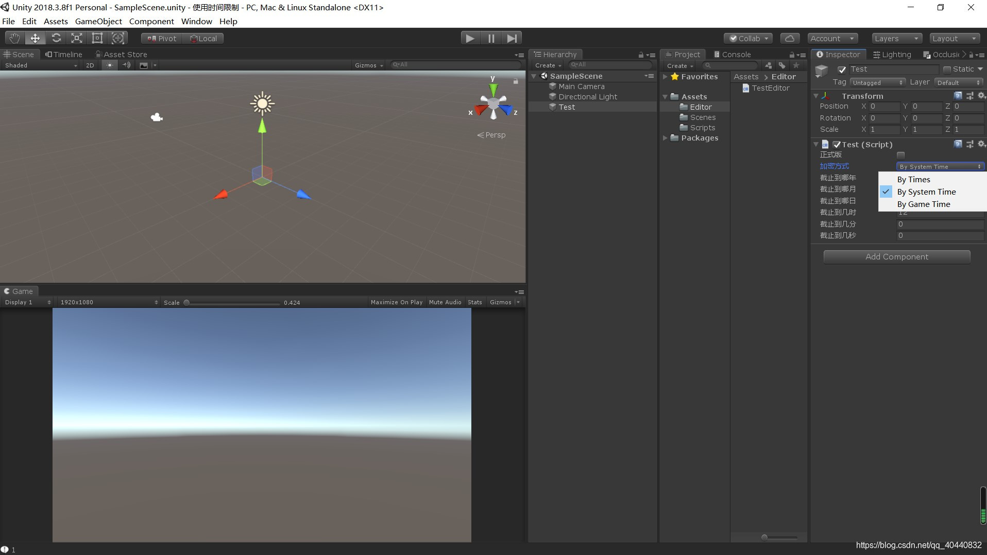Viewport: 987px width, 555px height.
Task: Collapse the Assets folder tree
Action: click(665, 97)
